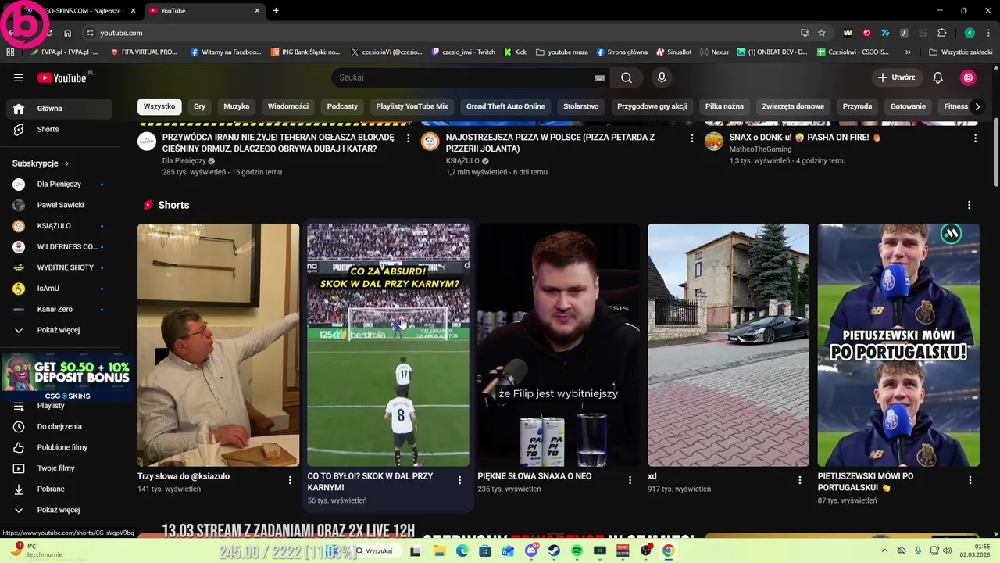This screenshot has width=1000, height=563.
Task: Select the Gry filter chip
Action: click(x=200, y=106)
